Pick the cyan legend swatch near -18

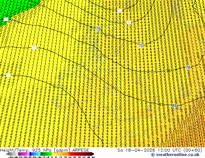pos(39,154)
